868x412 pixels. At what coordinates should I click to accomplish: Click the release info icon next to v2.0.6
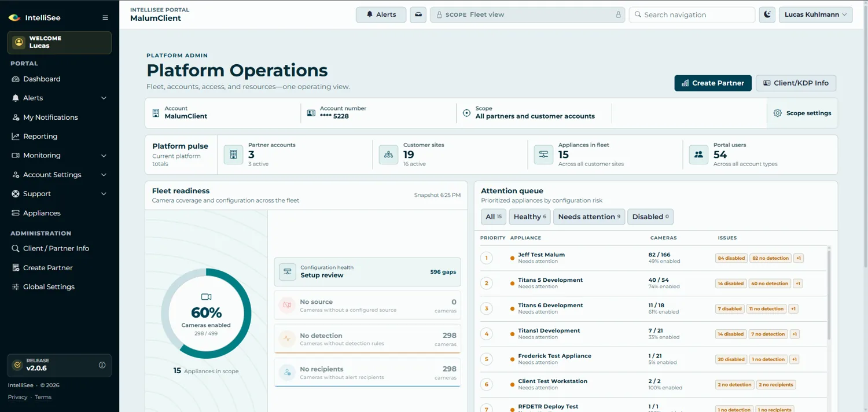click(x=102, y=365)
